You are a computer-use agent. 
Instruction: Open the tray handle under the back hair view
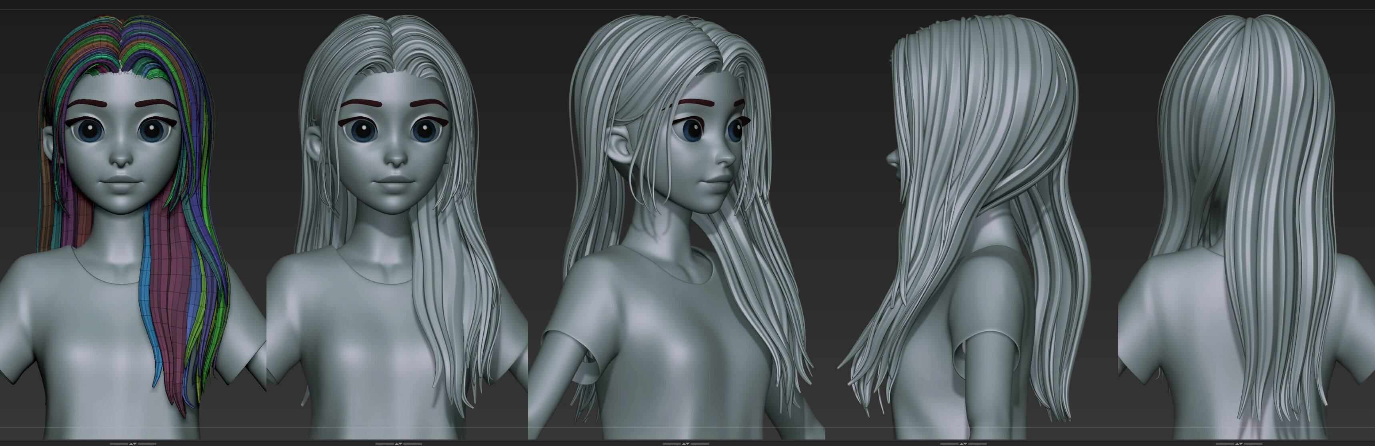[1239, 443]
